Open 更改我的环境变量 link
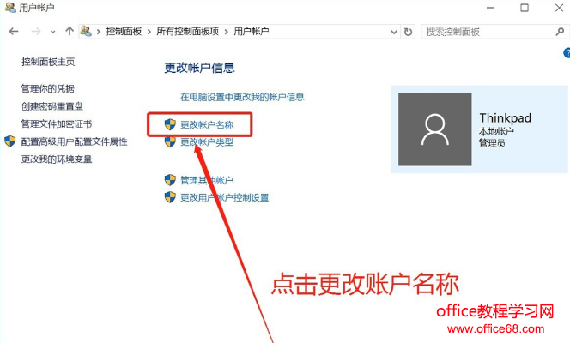The height and width of the screenshot is (343, 570). click(57, 159)
